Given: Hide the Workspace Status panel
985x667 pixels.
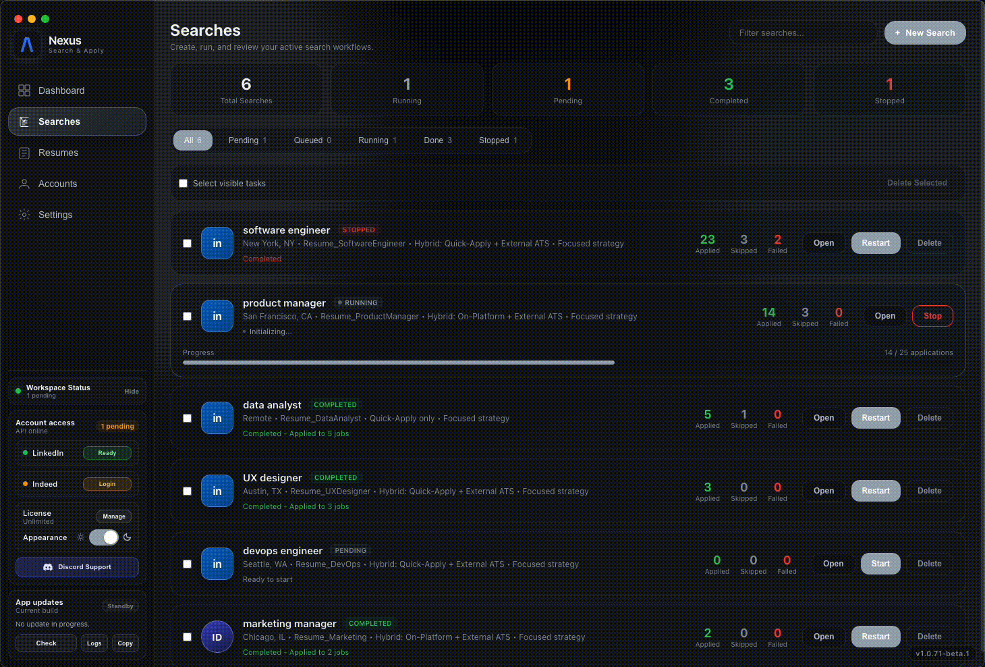Looking at the screenshot, I should (132, 392).
